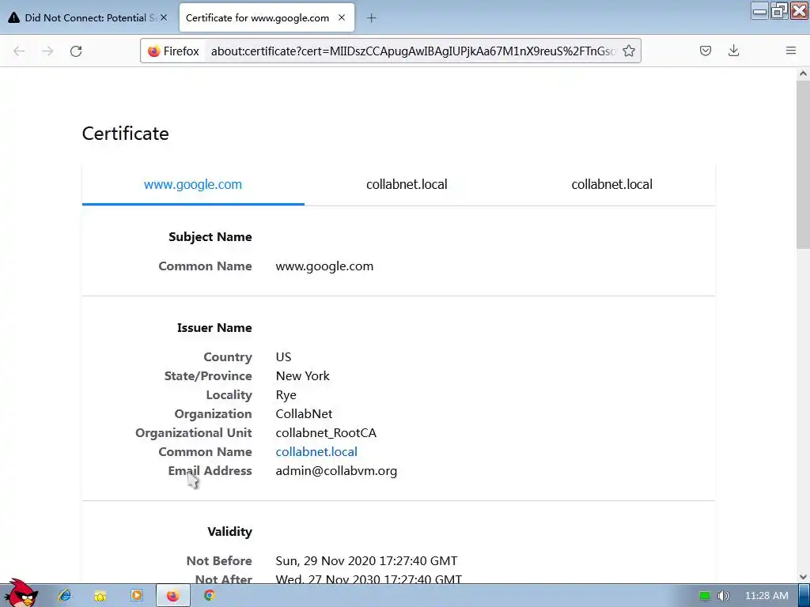
Task: Go back to the previous page
Action: pyautogui.click(x=19, y=51)
